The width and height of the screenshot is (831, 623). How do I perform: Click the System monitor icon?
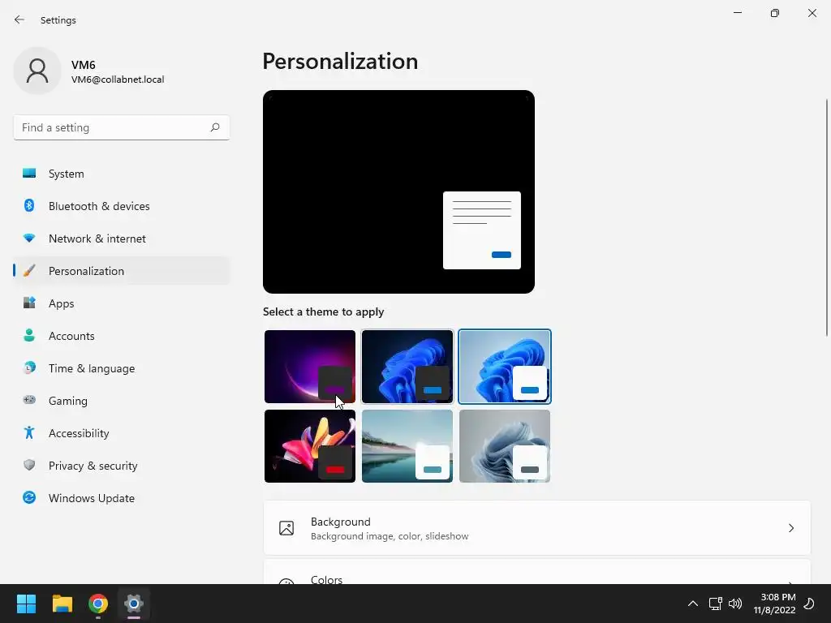point(29,174)
